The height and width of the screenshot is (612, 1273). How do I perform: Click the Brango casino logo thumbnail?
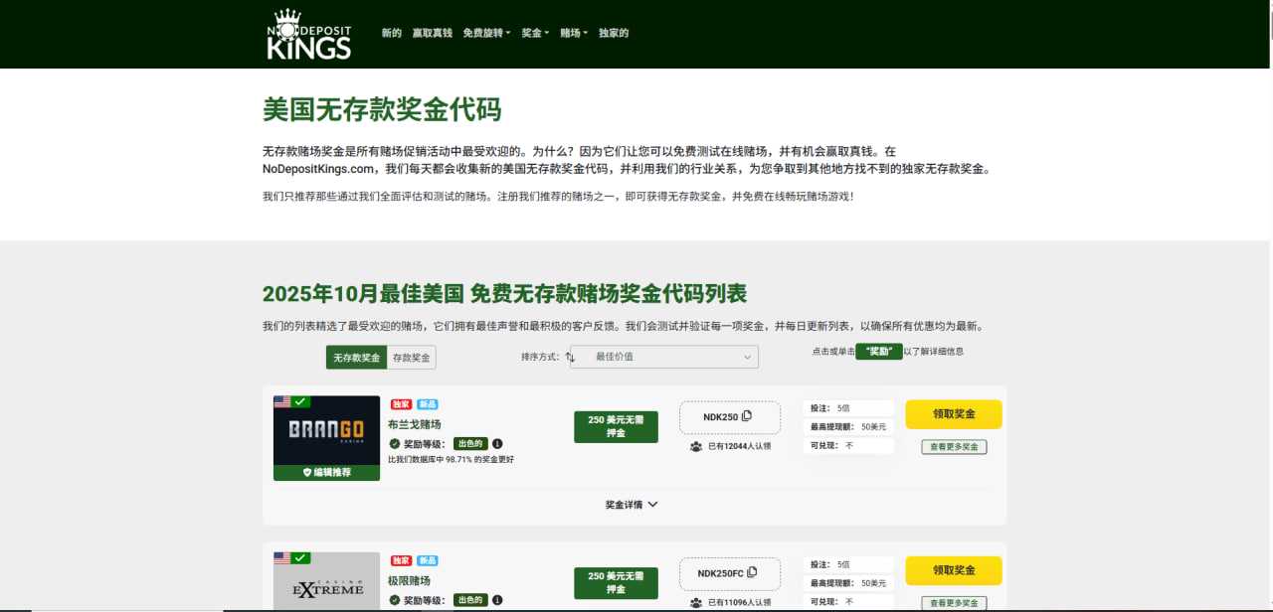[326, 430]
